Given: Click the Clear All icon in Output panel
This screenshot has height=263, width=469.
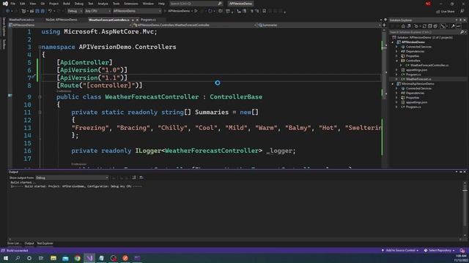Looking at the screenshot, I should [133, 178].
